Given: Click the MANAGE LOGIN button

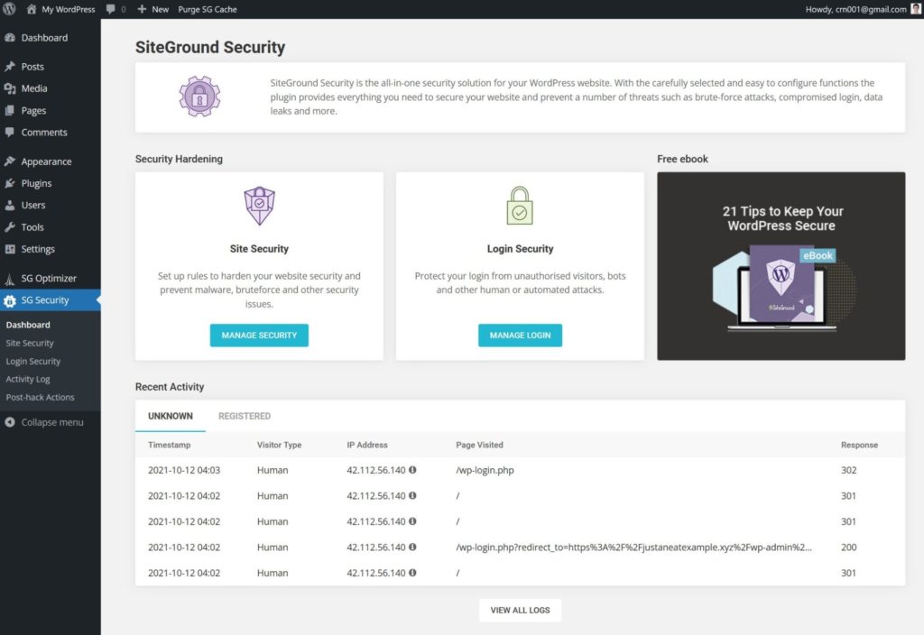Looking at the screenshot, I should coord(520,336).
